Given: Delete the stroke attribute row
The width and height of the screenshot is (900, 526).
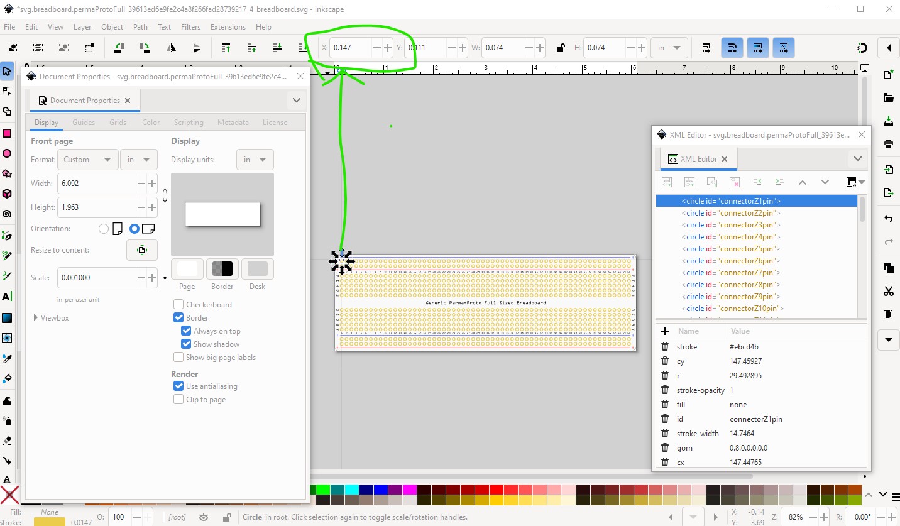Looking at the screenshot, I should (665, 346).
